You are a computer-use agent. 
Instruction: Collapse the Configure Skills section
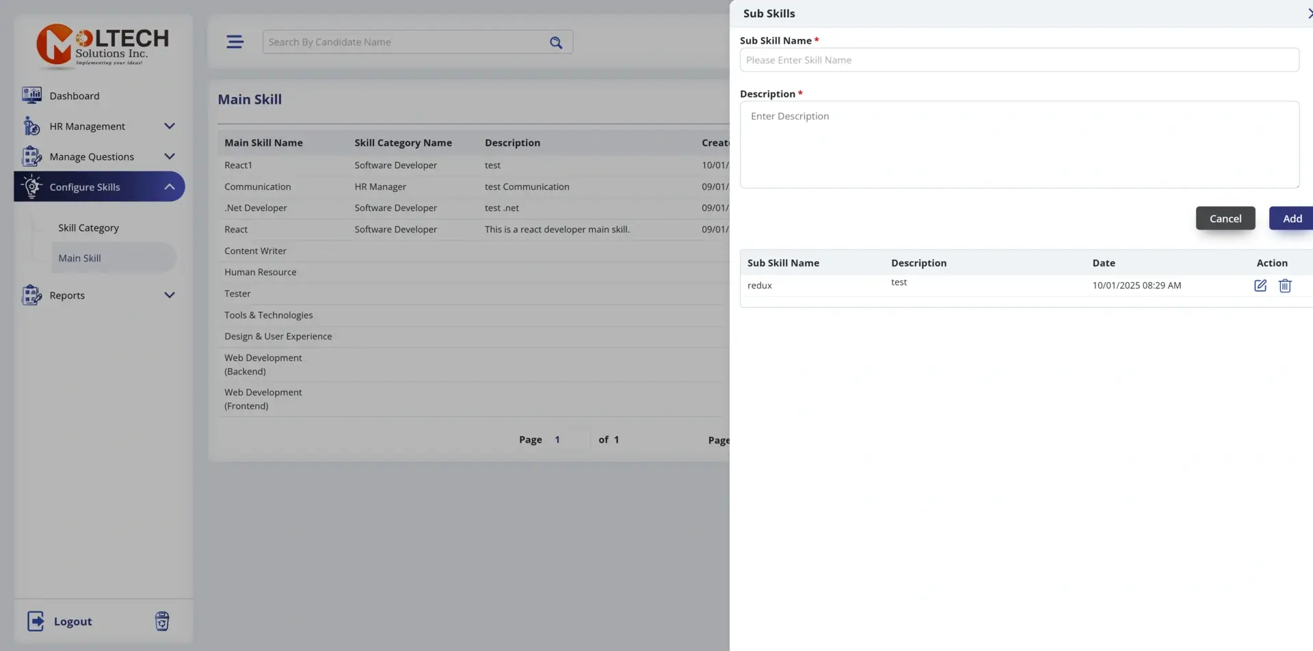169,187
